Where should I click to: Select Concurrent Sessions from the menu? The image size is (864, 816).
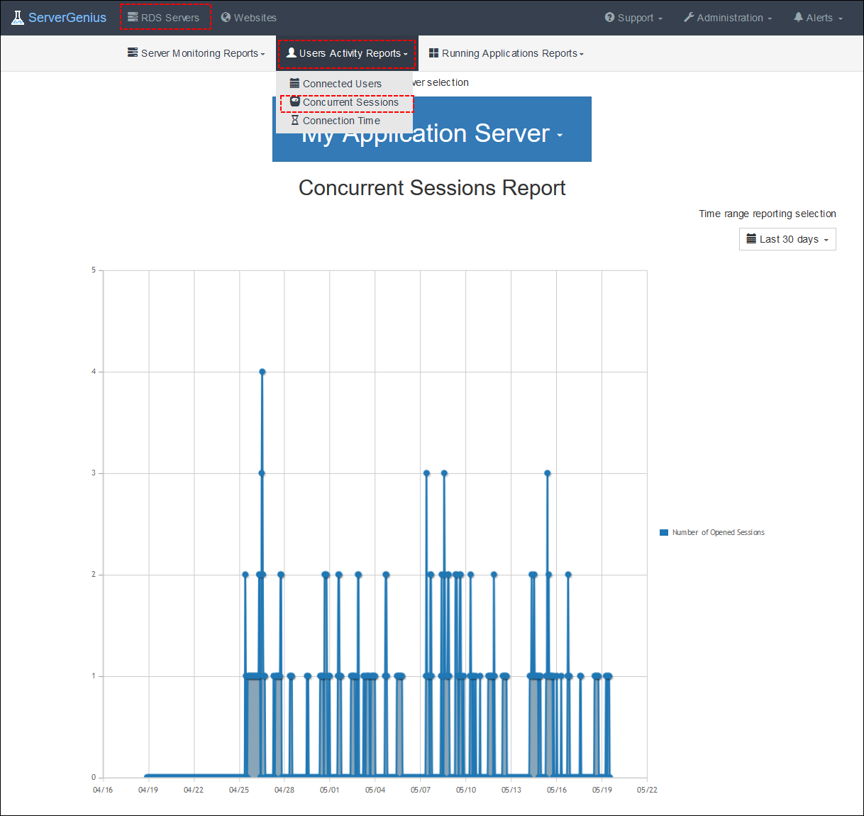[x=350, y=102]
